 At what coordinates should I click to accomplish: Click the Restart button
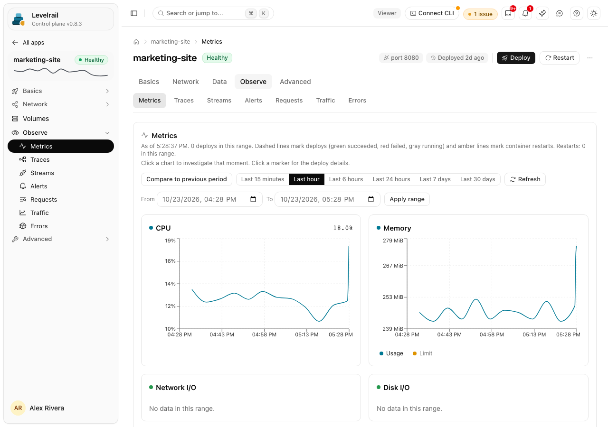tap(560, 58)
